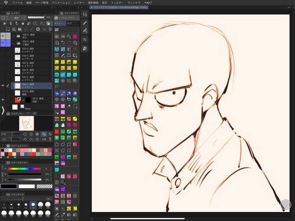This screenshot has width=295, height=221.
Task: Click navigator flip horizontal icon
Action: pyautogui.click(x=44, y=140)
